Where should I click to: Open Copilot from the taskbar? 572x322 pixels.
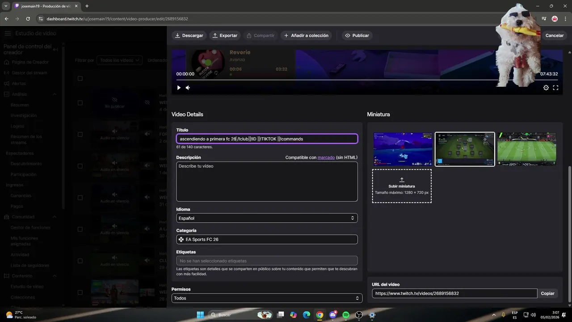click(x=293, y=315)
